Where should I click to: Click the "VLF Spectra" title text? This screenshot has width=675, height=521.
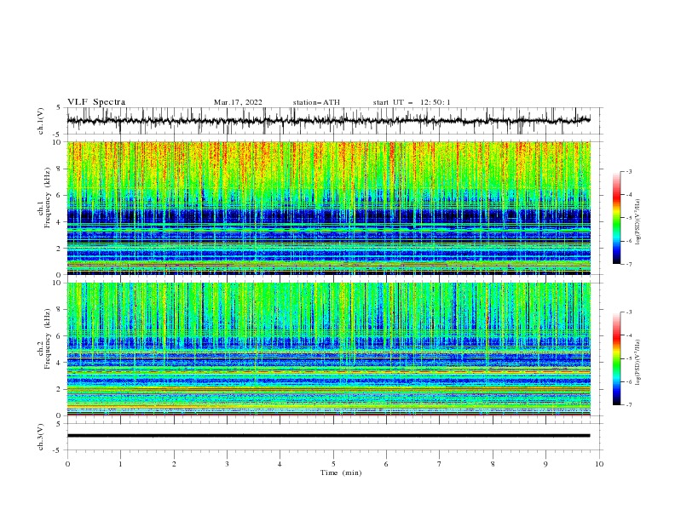96,102
